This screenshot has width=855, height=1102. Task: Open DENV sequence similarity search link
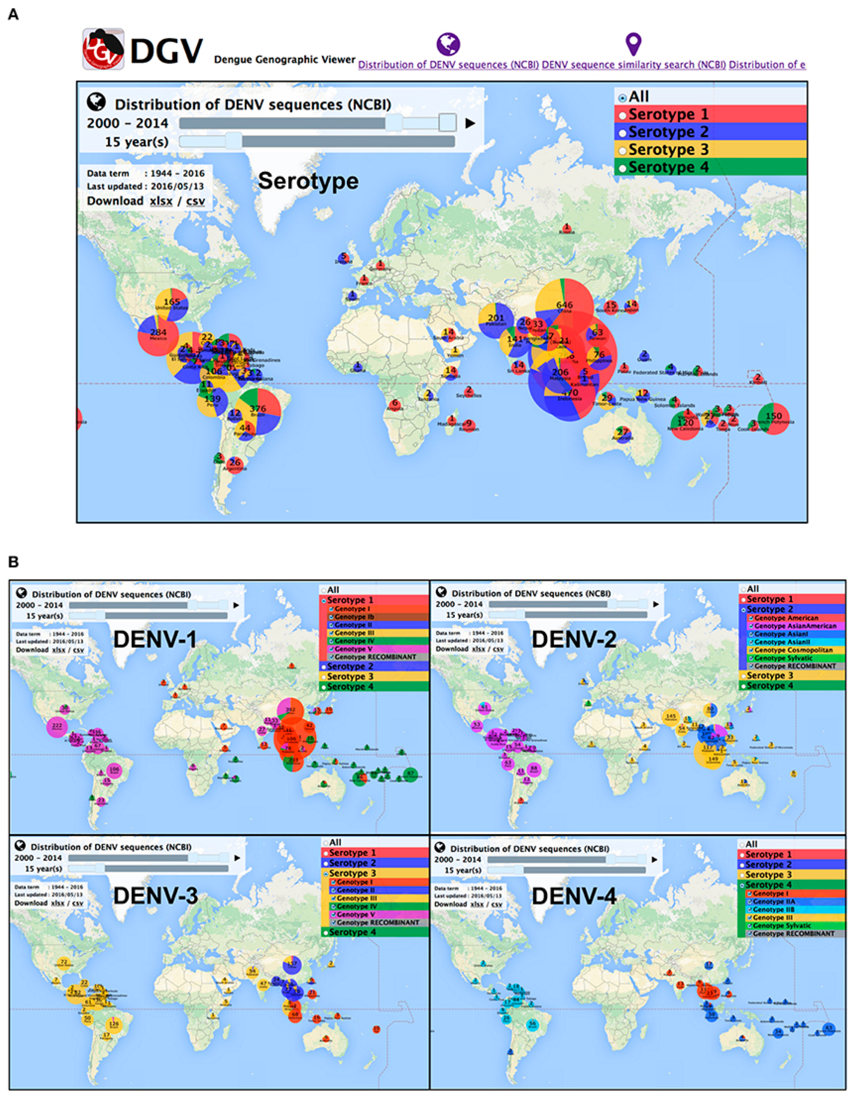pyautogui.click(x=634, y=65)
